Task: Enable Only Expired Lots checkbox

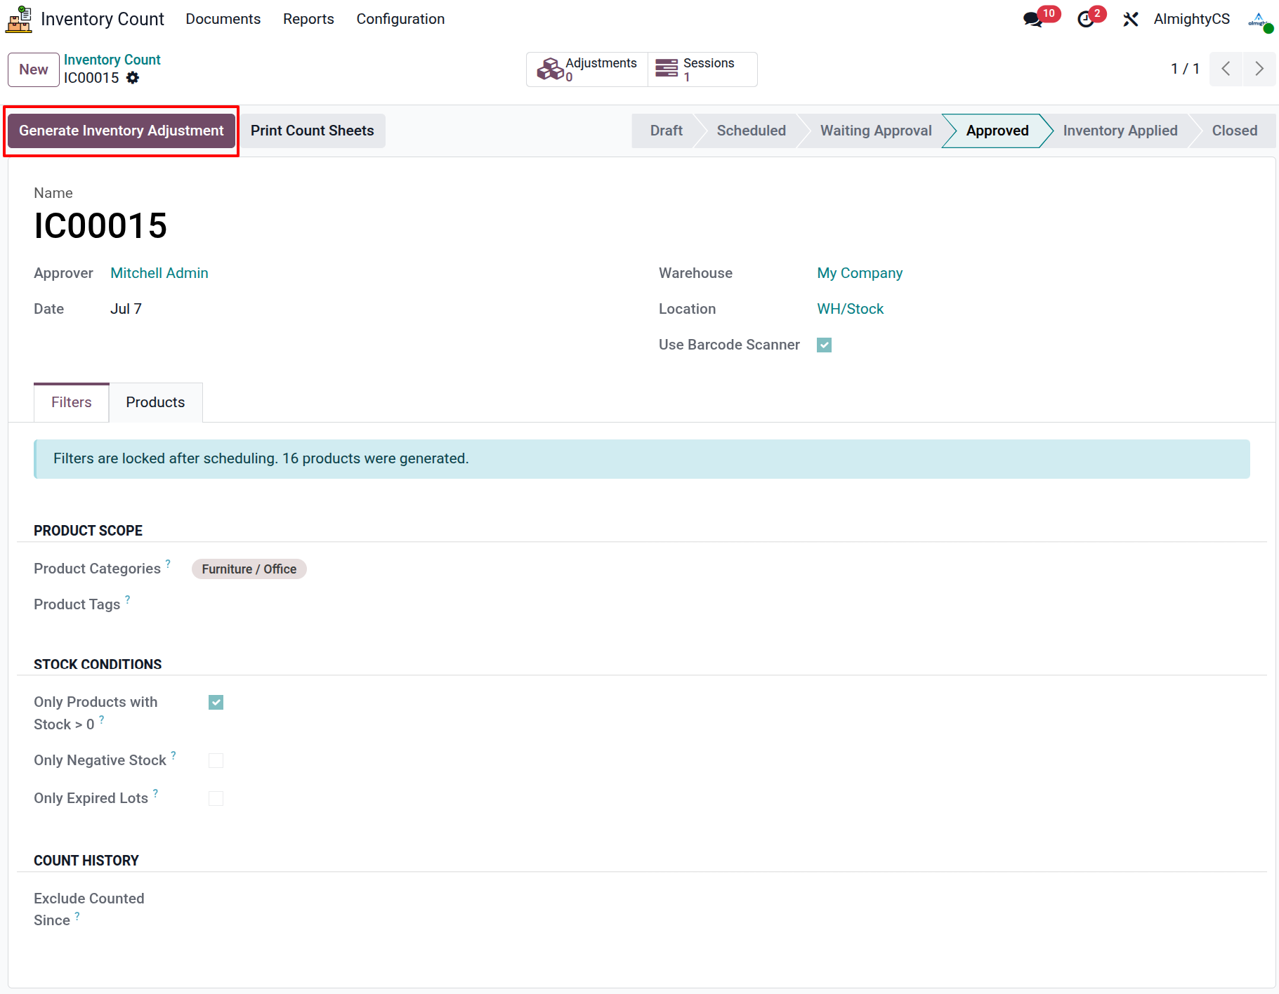Action: pyautogui.click(x=216, y=799)
